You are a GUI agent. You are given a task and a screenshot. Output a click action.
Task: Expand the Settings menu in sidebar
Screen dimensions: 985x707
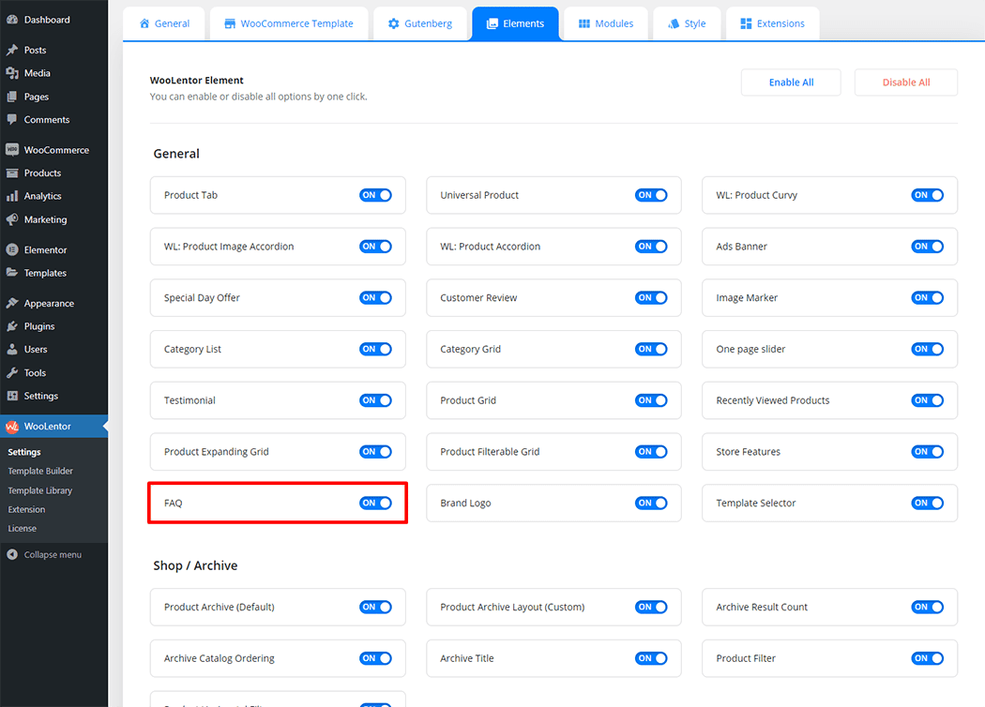[40, 396]
